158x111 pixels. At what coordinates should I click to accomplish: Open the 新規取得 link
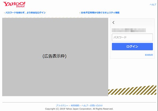coord(149,55)
